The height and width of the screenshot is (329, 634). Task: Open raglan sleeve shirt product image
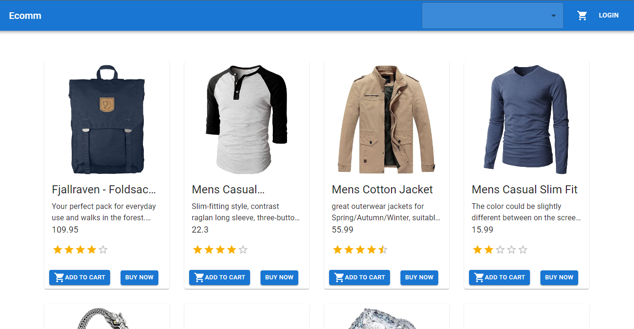click(x=247, y=119)
